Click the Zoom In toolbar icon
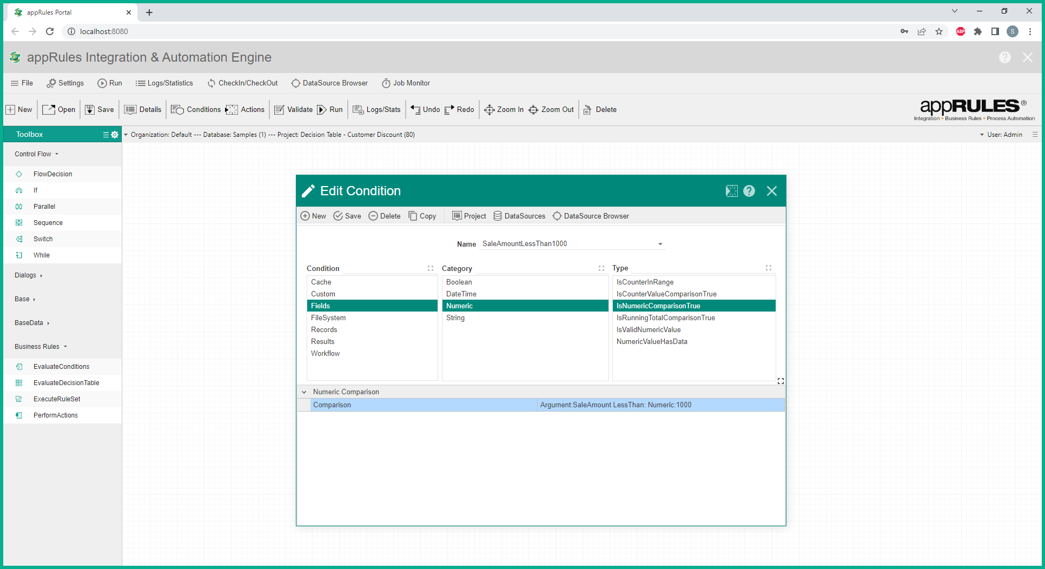Screen dimensions: 1045x569 489,110
